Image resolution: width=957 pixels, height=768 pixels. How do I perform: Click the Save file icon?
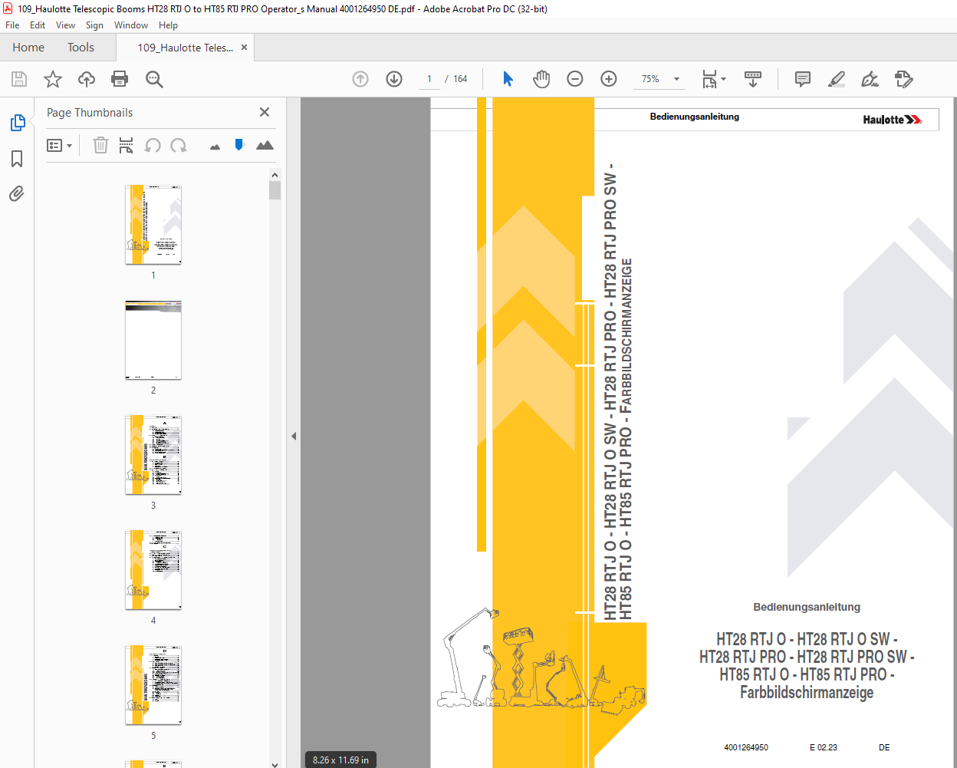click(x=19, y=79)
